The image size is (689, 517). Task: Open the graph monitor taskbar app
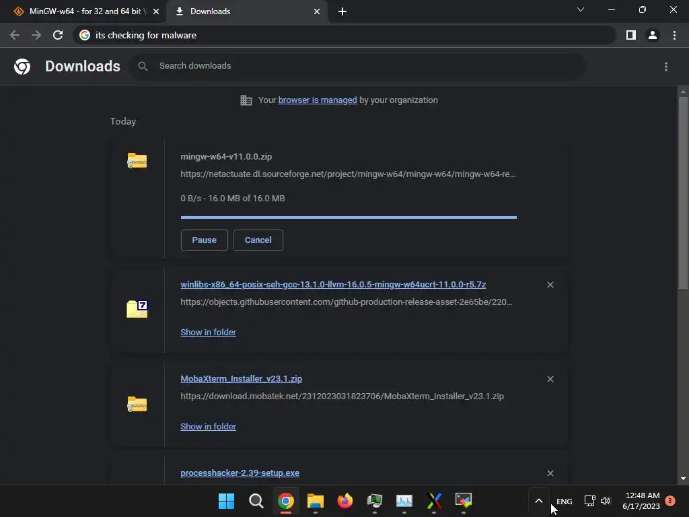pyautogui.click(x=404, y=501)
